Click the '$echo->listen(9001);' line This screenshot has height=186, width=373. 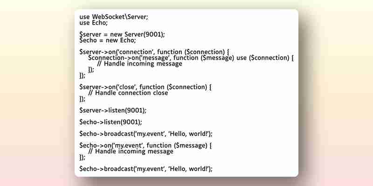(x=111, y=122)
